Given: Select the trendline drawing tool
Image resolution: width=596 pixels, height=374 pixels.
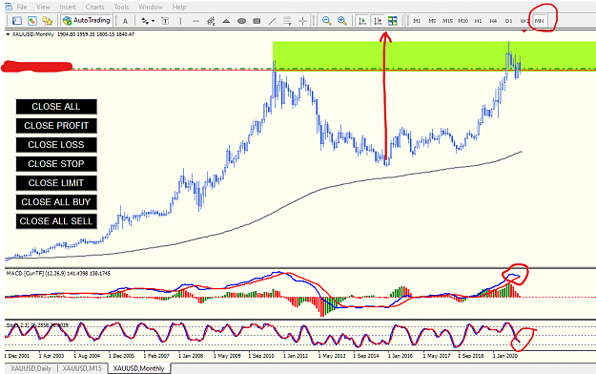Looking at the screenshot, I should (x=272, y=21).
